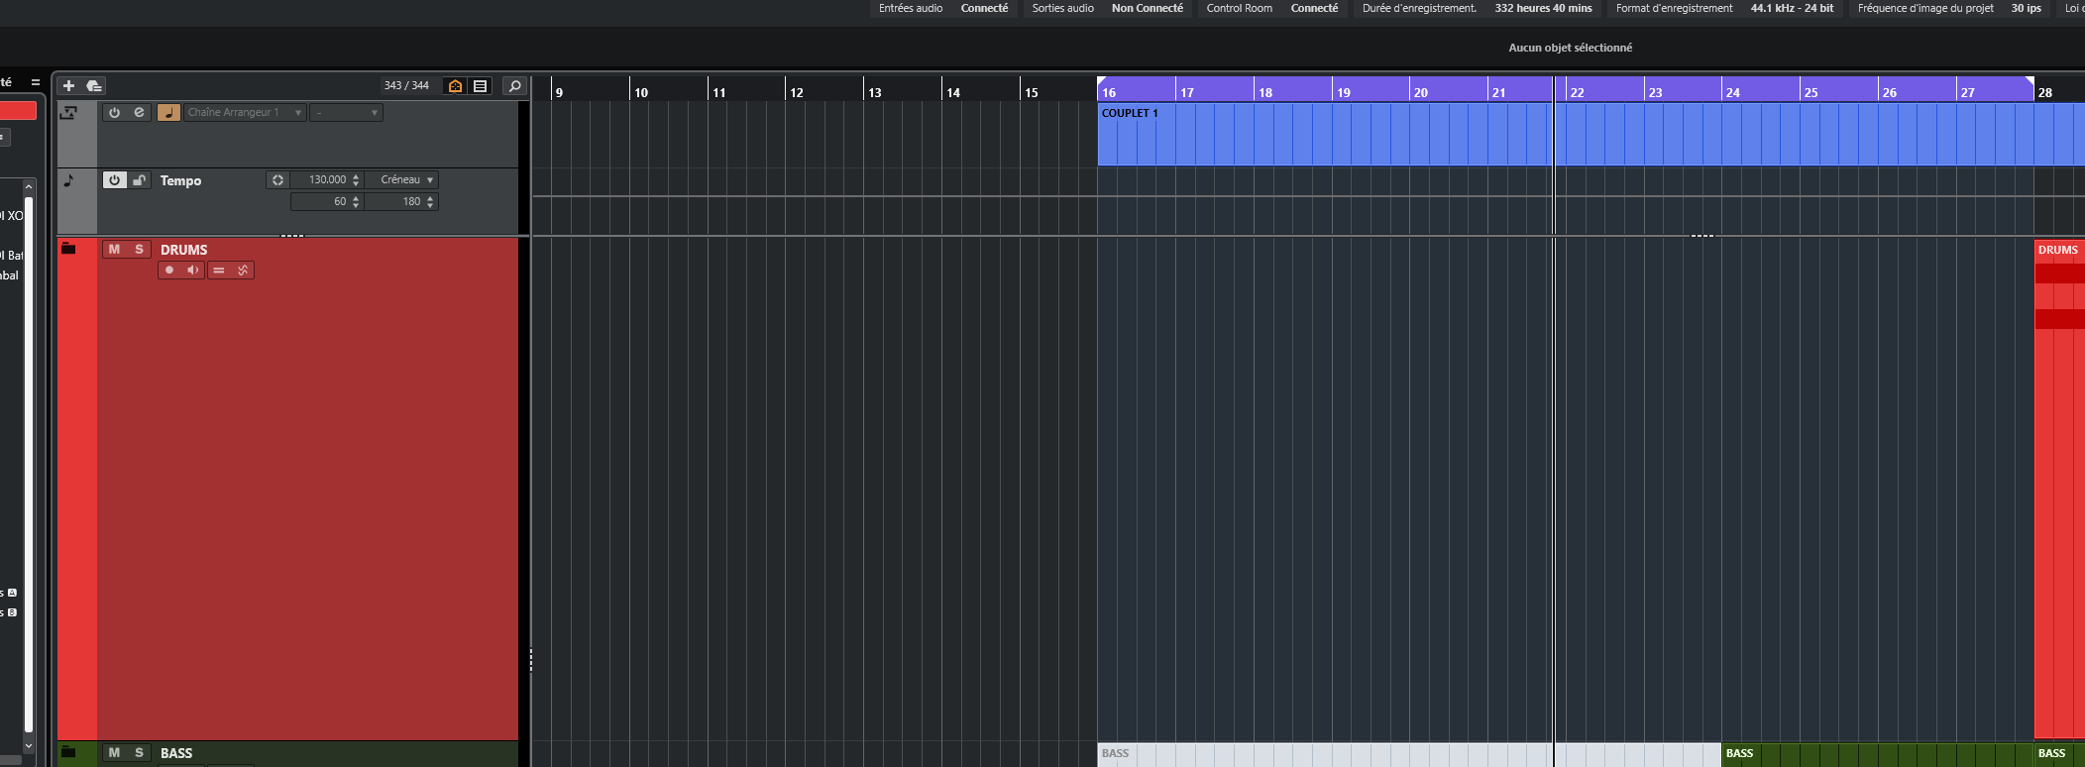Record-enable the DRUMS track
This screenshot has height=767, width=2085.
pos(169,271)
